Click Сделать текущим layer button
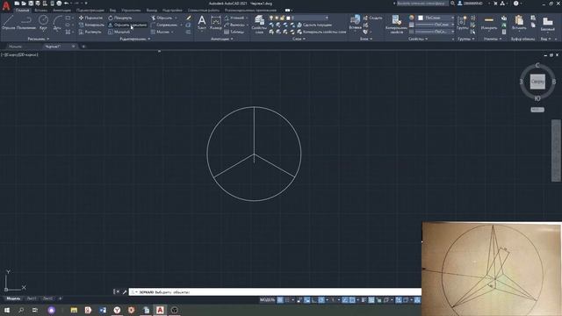The image size is (562, 316). [x=314, y=25]
